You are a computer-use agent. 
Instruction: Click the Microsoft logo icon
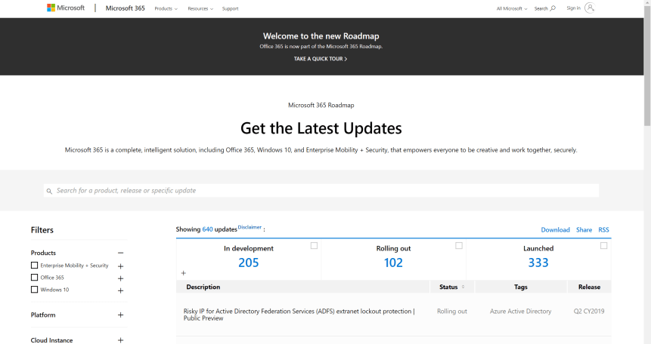(51, 8)
